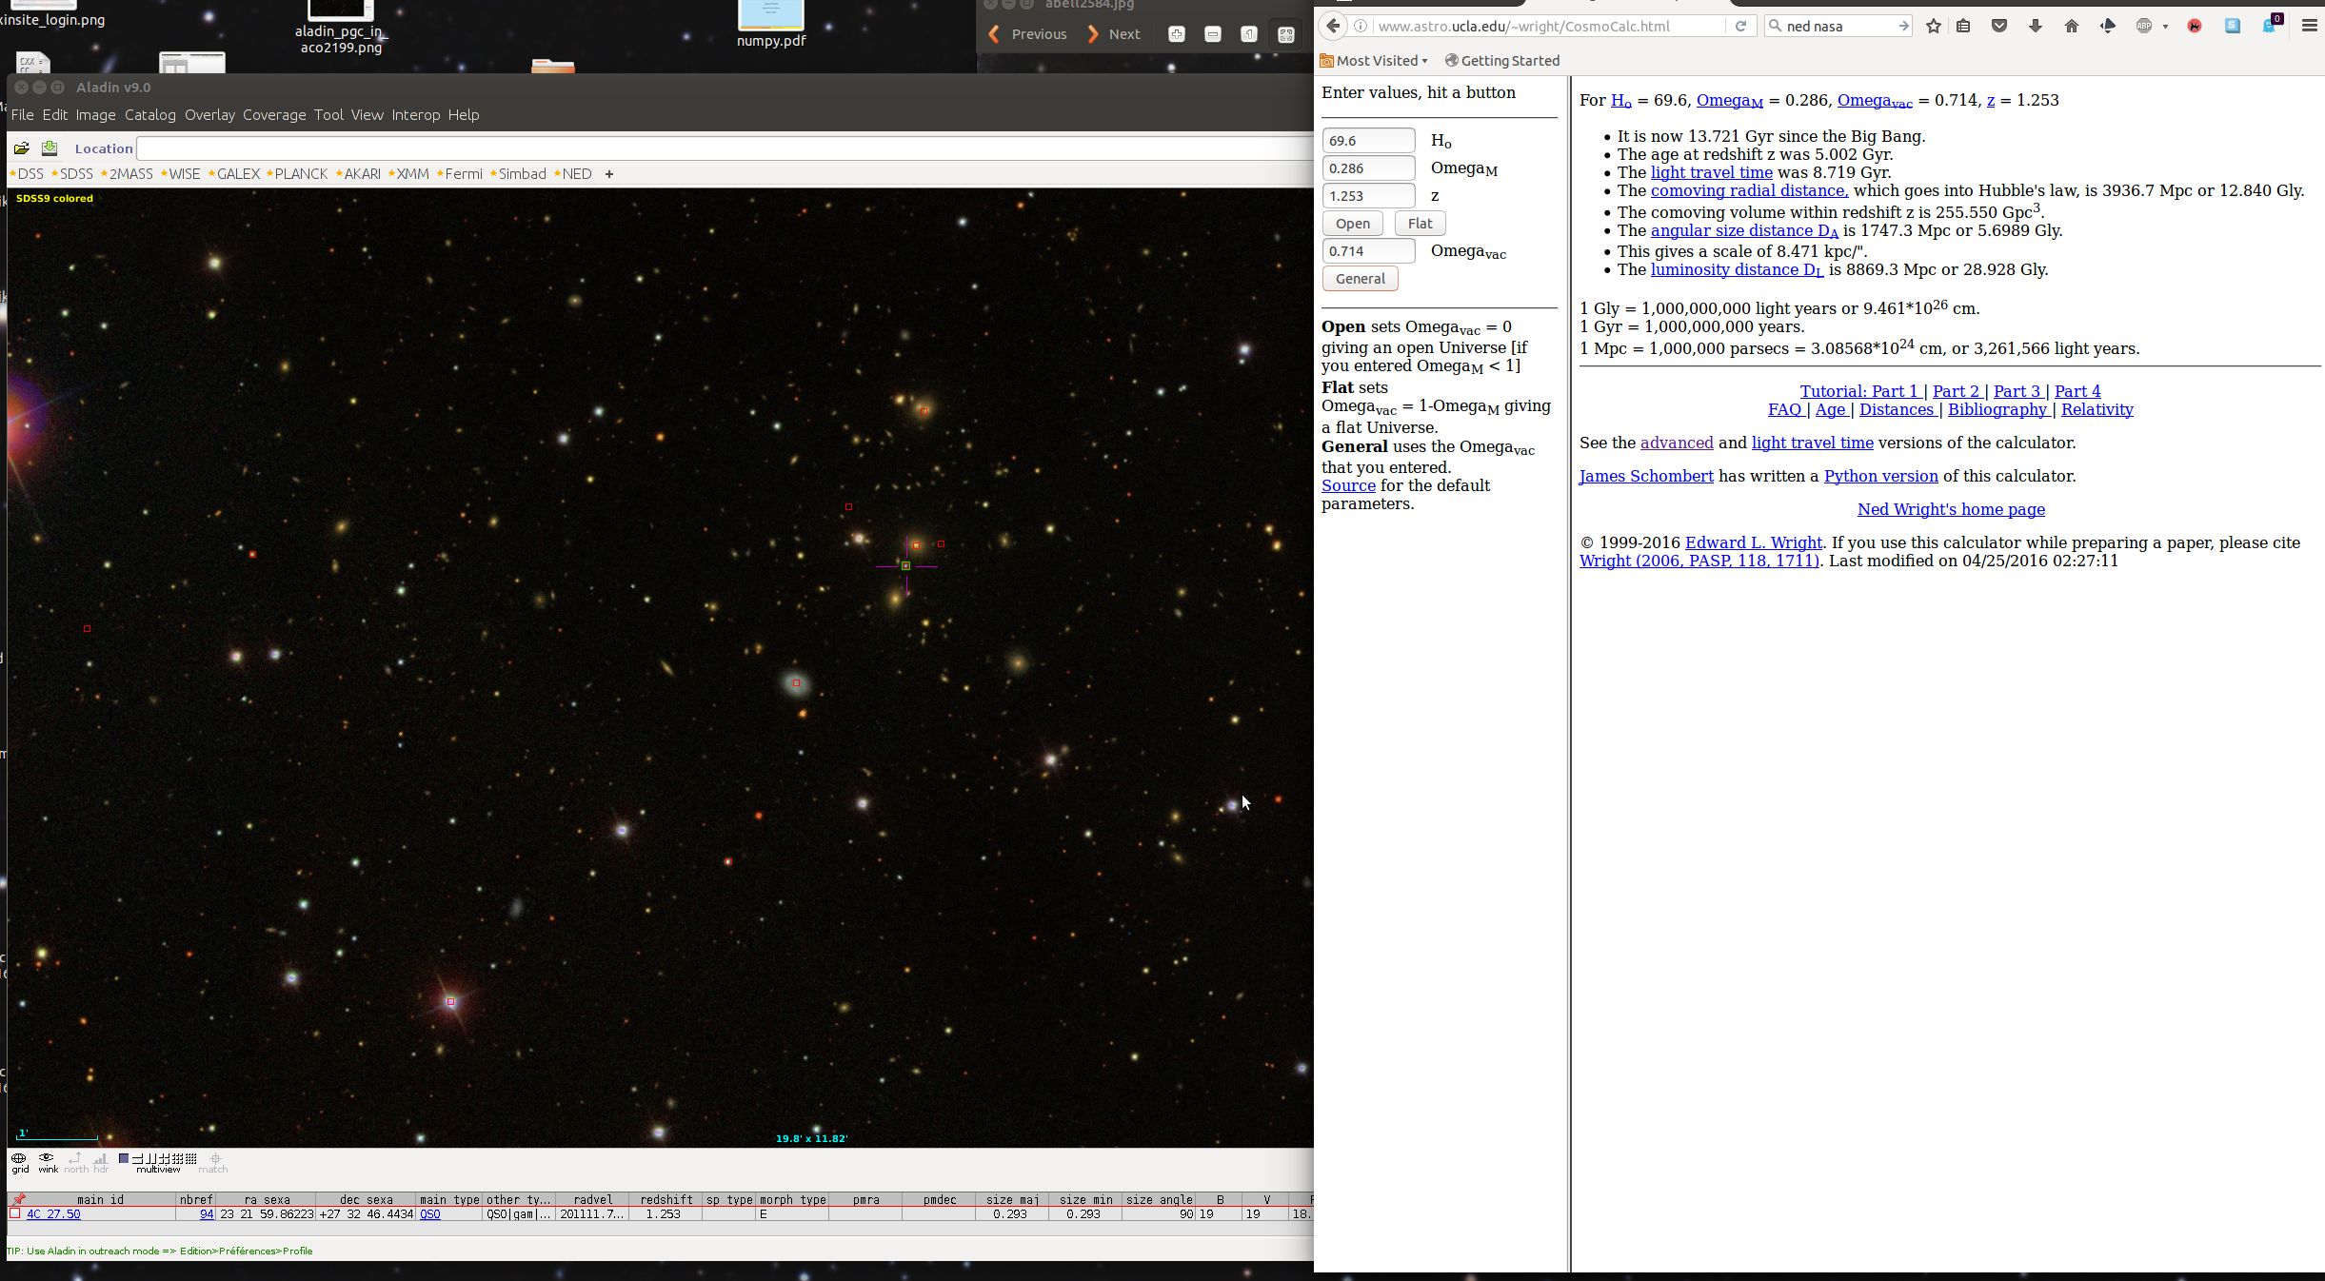The height and width of the screenshot is (1281, 2325).
Task: Set image viewer to normal size (1)
Action: (1249, 34)
